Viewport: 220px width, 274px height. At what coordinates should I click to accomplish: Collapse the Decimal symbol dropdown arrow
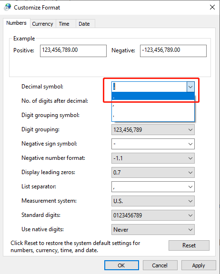190,87
